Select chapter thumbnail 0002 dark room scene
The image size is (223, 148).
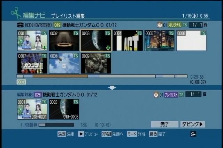pos(64,41)
